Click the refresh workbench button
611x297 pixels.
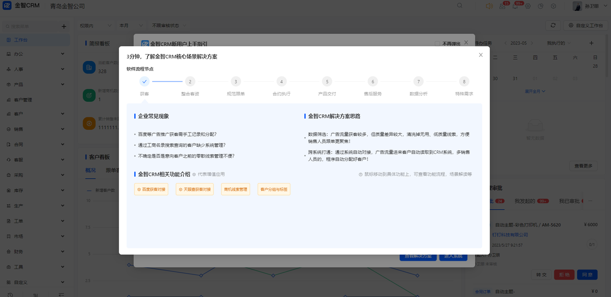[553, 25]
